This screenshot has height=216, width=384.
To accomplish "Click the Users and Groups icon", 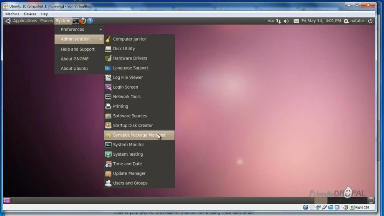I will (x=108, y=183).
